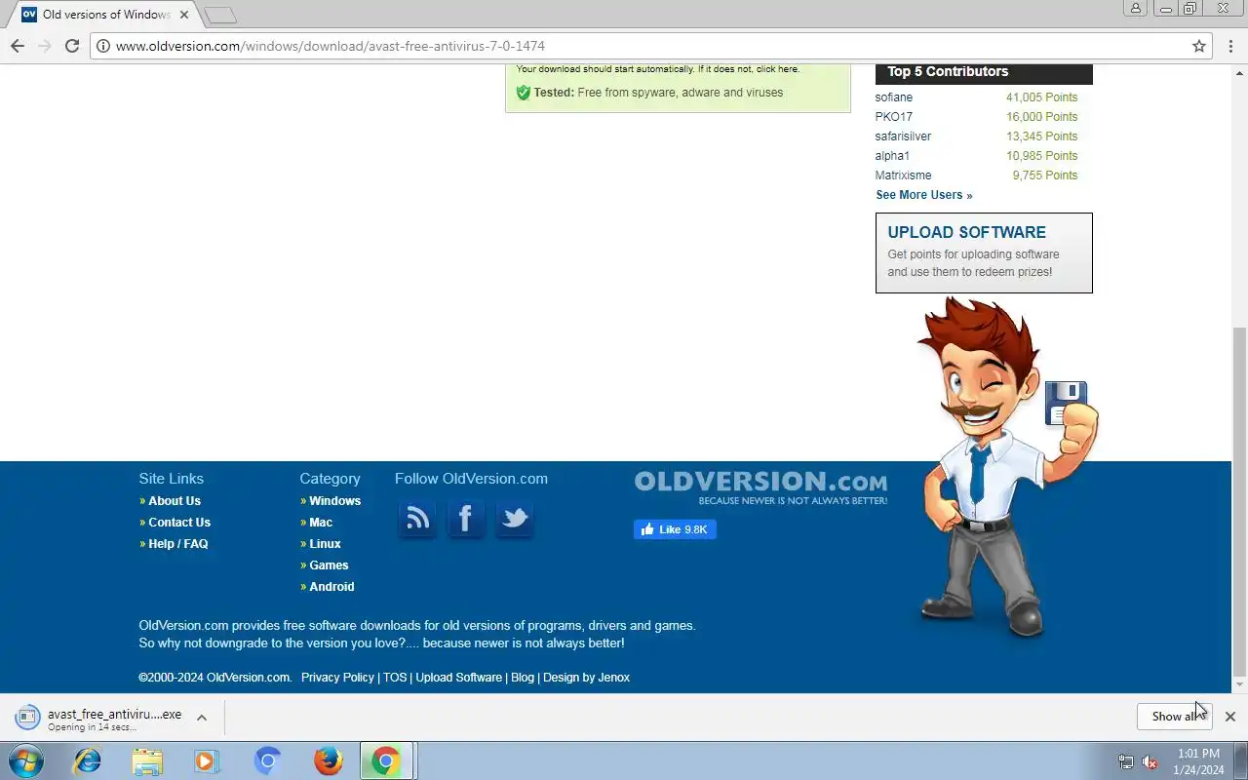The image size is (1248, 780).
Task: Open the download item options chevron
Action: coord(202,718)
